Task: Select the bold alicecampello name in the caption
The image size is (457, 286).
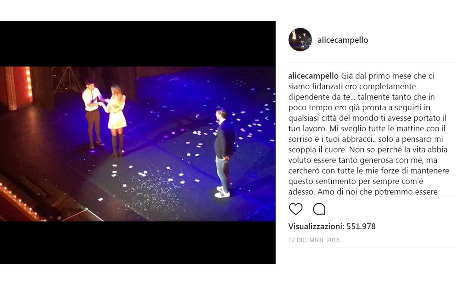Action: click(x=313, y=76)
